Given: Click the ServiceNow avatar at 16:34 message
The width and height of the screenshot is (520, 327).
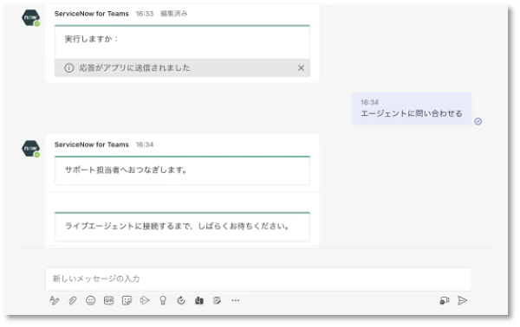Looking at the screenshot, I should coord(31,149).
